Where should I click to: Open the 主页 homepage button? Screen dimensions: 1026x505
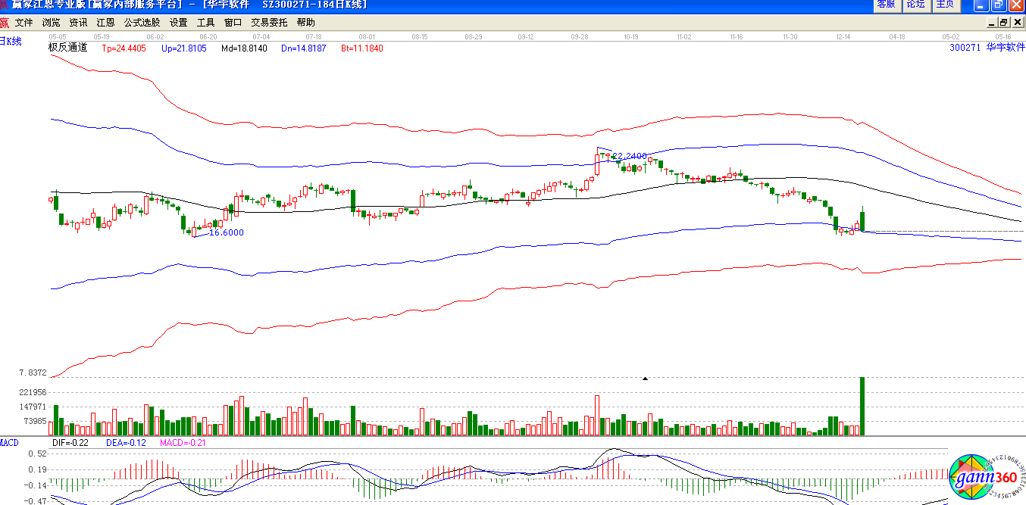[x=945, y=5]
